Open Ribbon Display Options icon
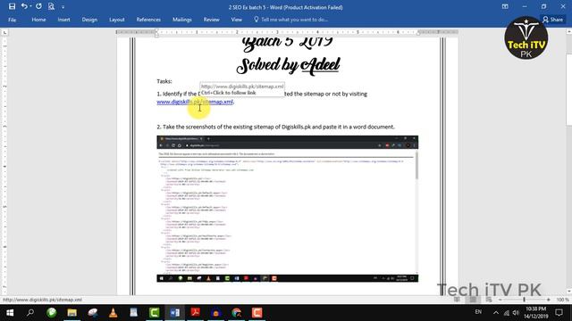This screenshot has width=572, height=321. pos(505,6)
